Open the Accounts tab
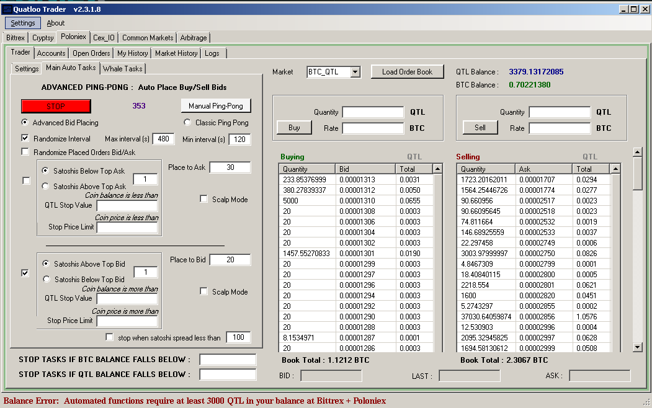Screen dimensions: 652x408 [x=51, y=53]
